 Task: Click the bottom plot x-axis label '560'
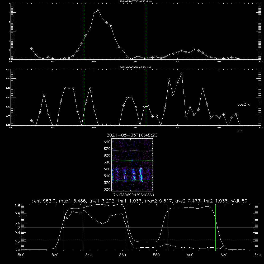[x=122, y=255]
